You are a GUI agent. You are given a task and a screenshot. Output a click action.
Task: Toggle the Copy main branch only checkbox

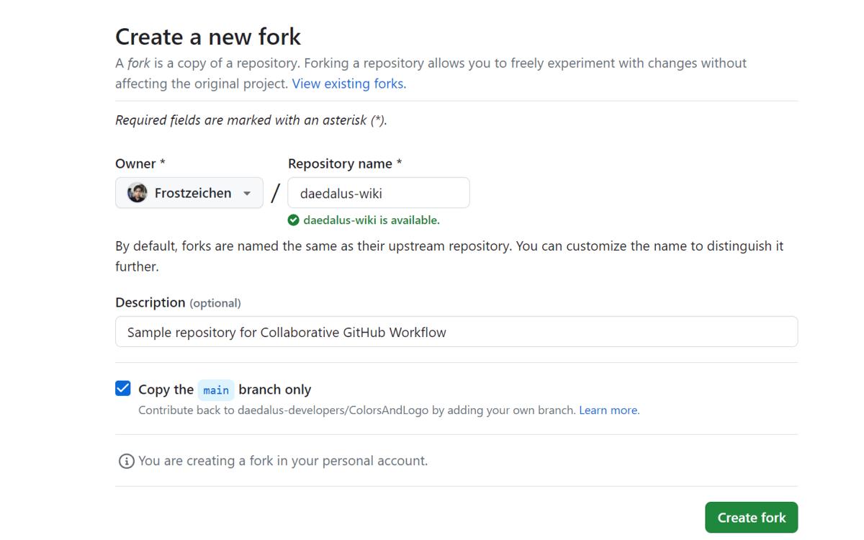point(123,389)
